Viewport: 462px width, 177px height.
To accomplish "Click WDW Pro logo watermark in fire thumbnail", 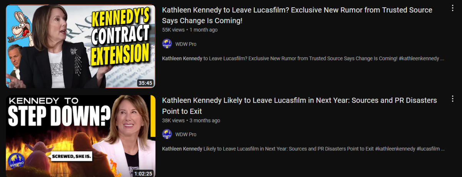I will point(16,160).
